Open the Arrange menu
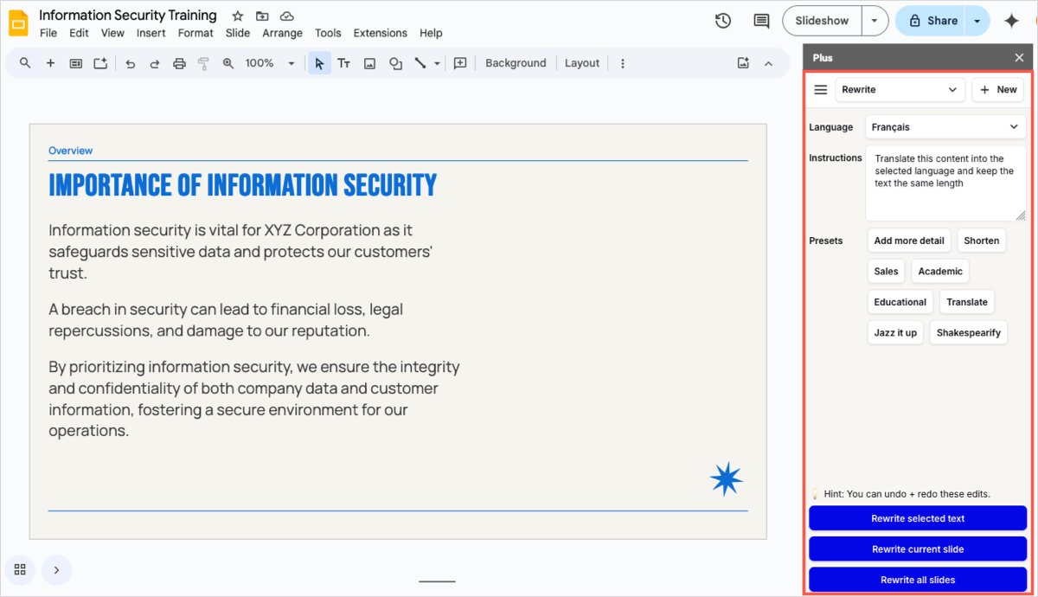The width and height of the screenshot is (1038, 597). 283,33
